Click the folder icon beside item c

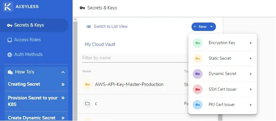[87, 103]
